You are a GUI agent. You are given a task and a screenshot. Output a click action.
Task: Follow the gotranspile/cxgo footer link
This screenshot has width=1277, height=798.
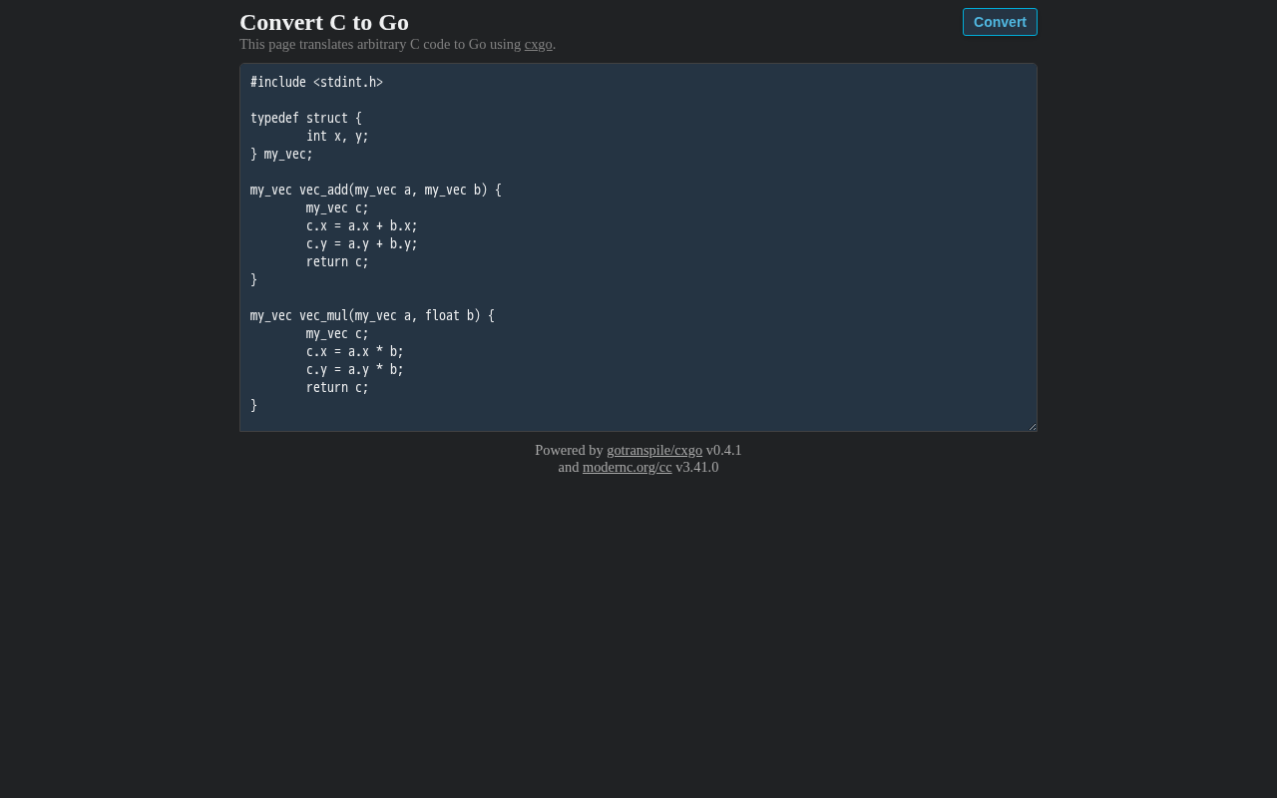point(654,450)
